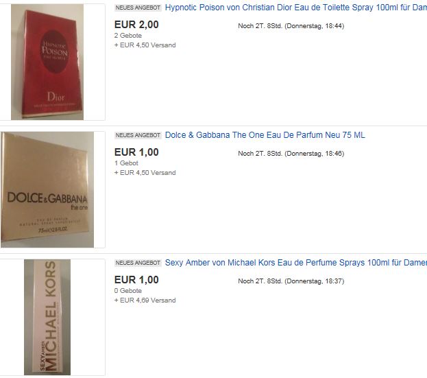This screenshot has width=427, height=378.
Task: Click the EUR 1,00 price of Michael Kors
Action: point(136,280)
